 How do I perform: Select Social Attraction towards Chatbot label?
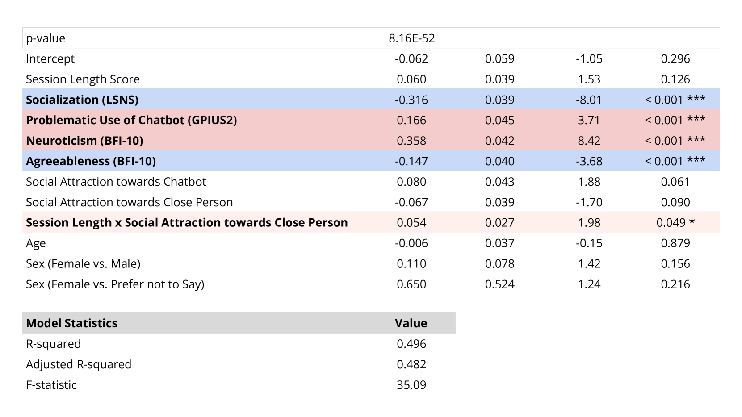116,182
